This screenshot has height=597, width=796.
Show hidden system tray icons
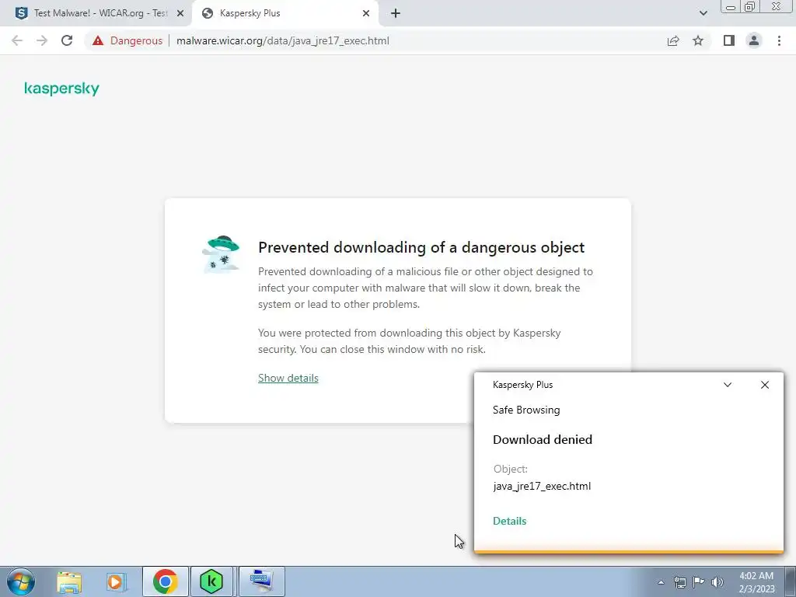click(661, 582)
